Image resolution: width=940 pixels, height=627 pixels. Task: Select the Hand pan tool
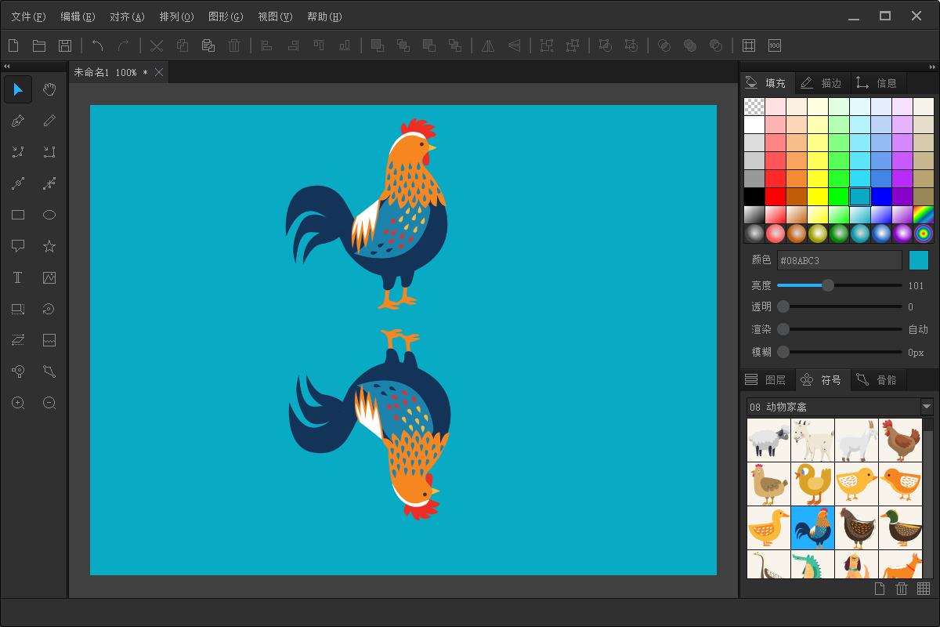(49, 89)
